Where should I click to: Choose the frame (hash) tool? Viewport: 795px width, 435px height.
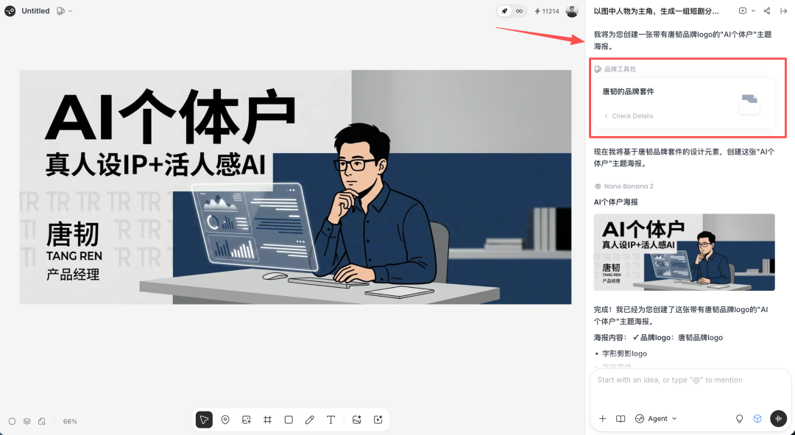(267, 420)
